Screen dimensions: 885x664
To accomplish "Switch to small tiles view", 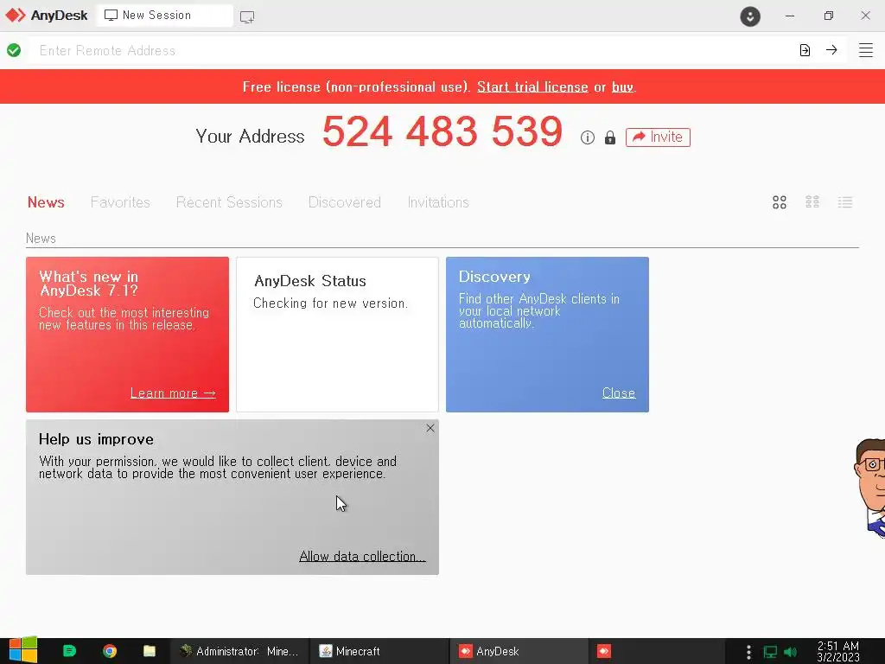I will (x=812, y=202).
